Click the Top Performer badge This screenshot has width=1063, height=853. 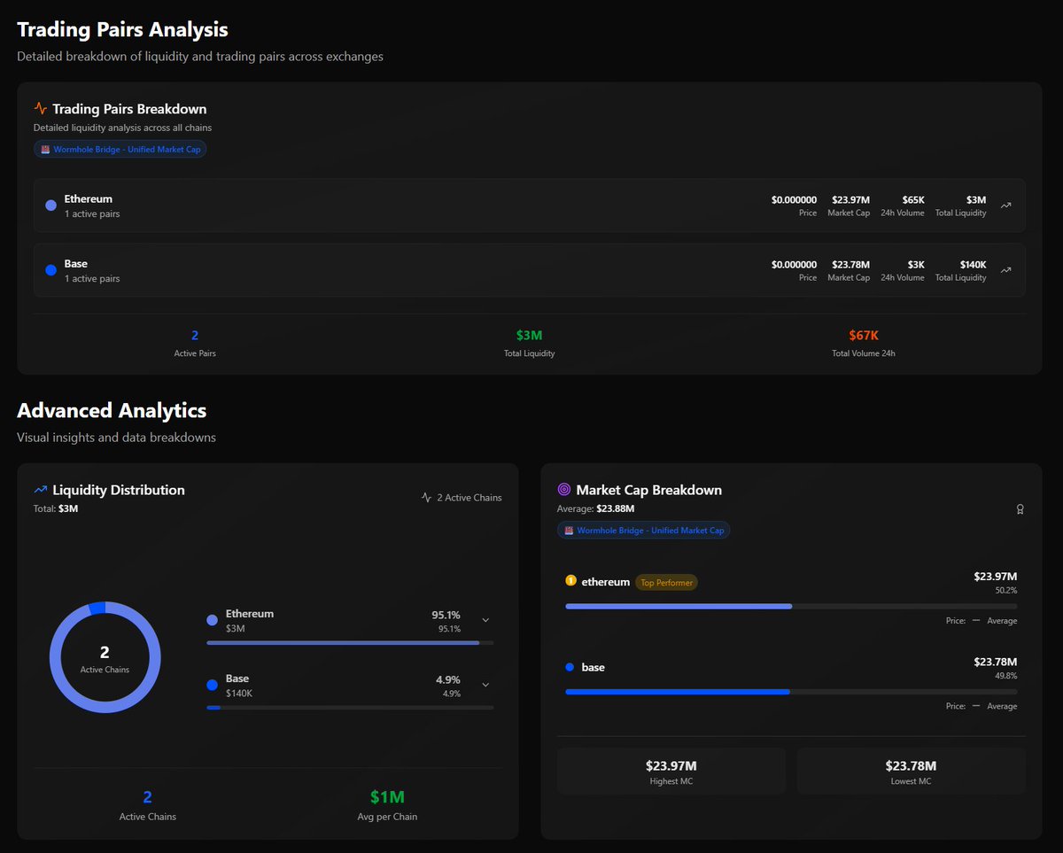666,582
